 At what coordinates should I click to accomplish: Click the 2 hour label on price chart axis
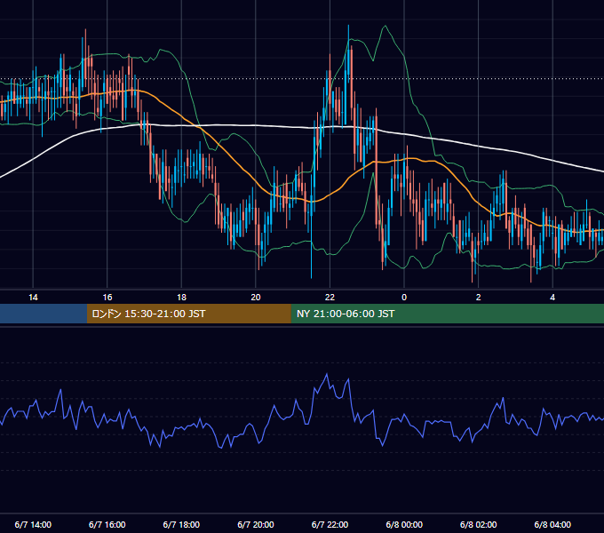click(479, 298)
